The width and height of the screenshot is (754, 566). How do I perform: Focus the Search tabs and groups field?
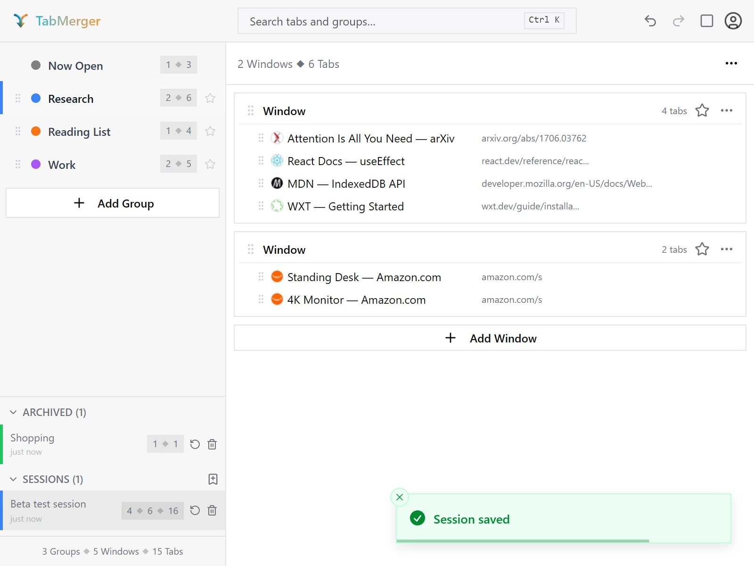(407, 21)
